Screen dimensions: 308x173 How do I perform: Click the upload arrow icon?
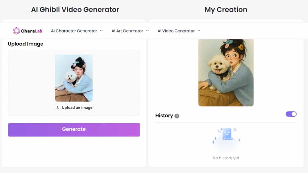coord(57,107)
